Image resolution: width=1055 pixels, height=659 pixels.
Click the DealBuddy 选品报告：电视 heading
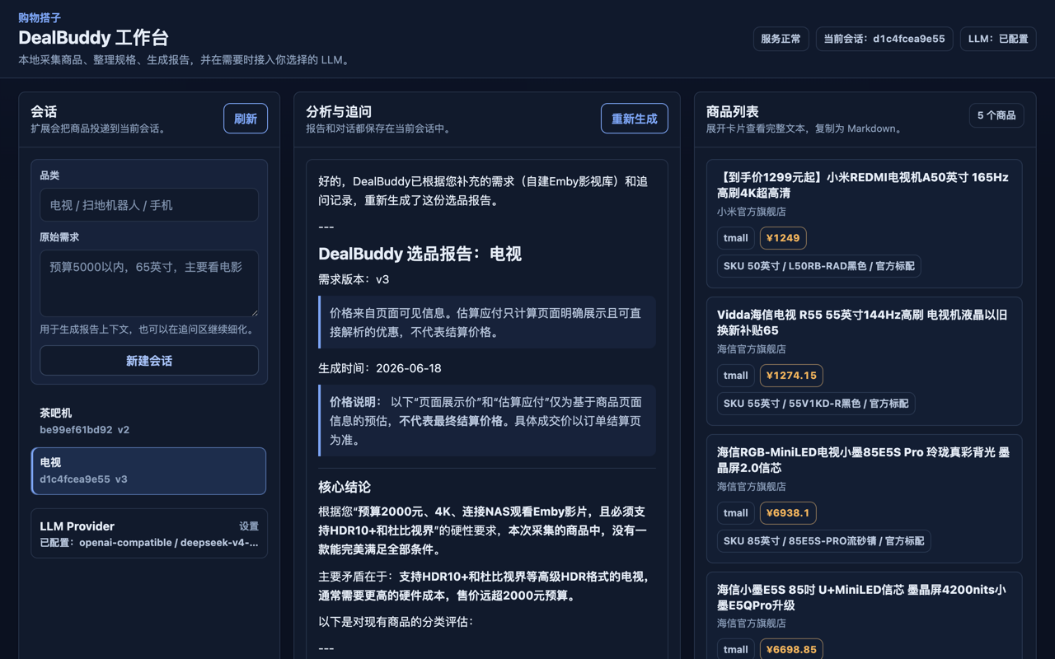tap(420, 254)
